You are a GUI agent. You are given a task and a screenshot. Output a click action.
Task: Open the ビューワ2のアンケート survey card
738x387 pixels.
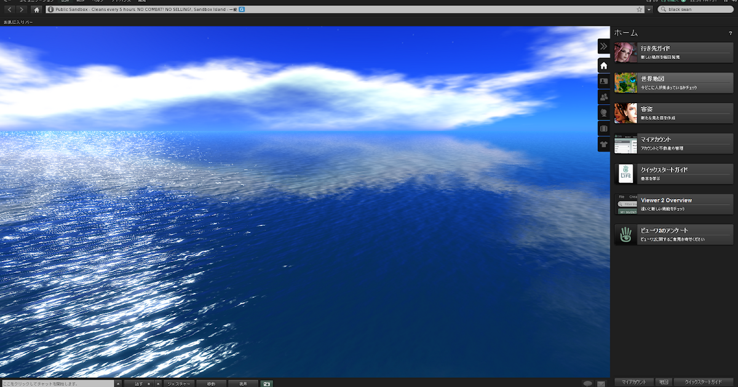(673, 235)
